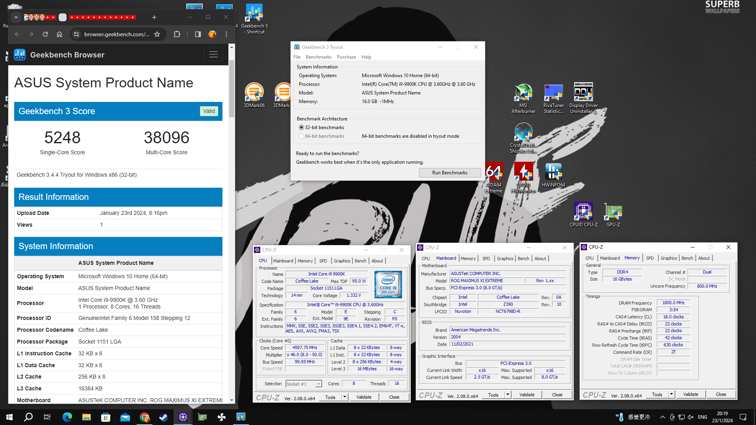Open About tab in Memory CPU-Z window
Viewport: 756px width, 425px height.
coord(704,258)
